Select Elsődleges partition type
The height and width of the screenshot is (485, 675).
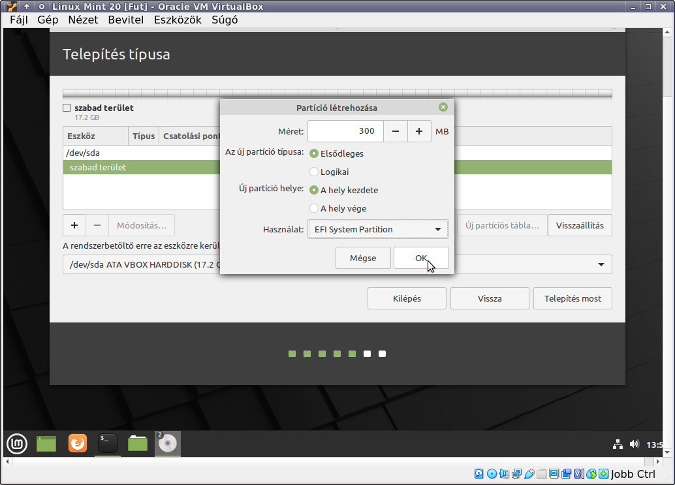314,153
